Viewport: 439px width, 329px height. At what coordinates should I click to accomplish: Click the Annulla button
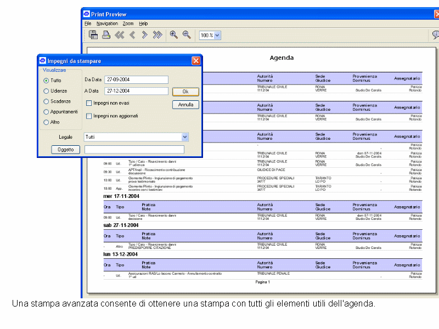pyautogui.click(x=185, y=105)
